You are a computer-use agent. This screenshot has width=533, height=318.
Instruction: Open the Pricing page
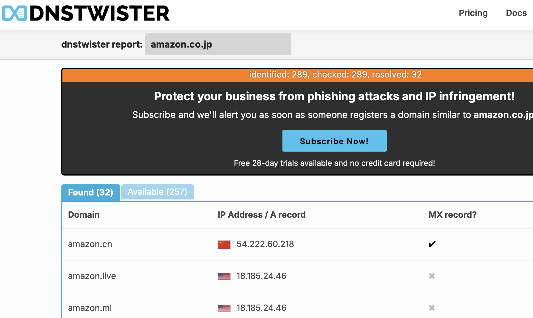click(473, 13)
